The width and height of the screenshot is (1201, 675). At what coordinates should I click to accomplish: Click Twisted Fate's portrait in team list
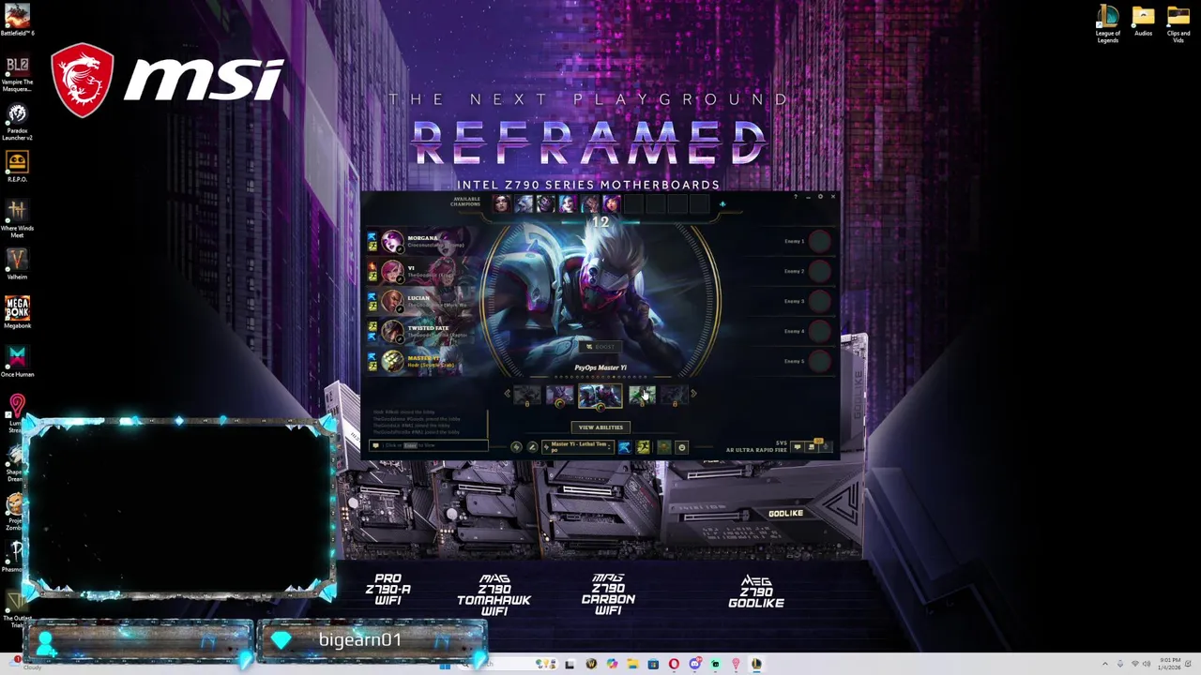tap(392, 331)
